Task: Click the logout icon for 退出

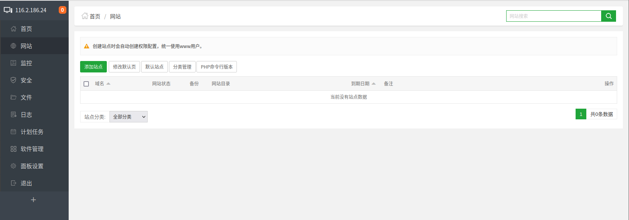Action: tap(13, 183)
